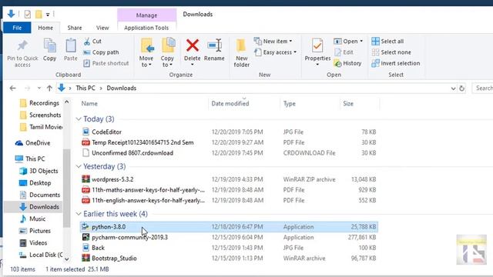The height and width of the screenshot is (277, 493).
Task: Open the Move to menu
Action: coord(146,52)
